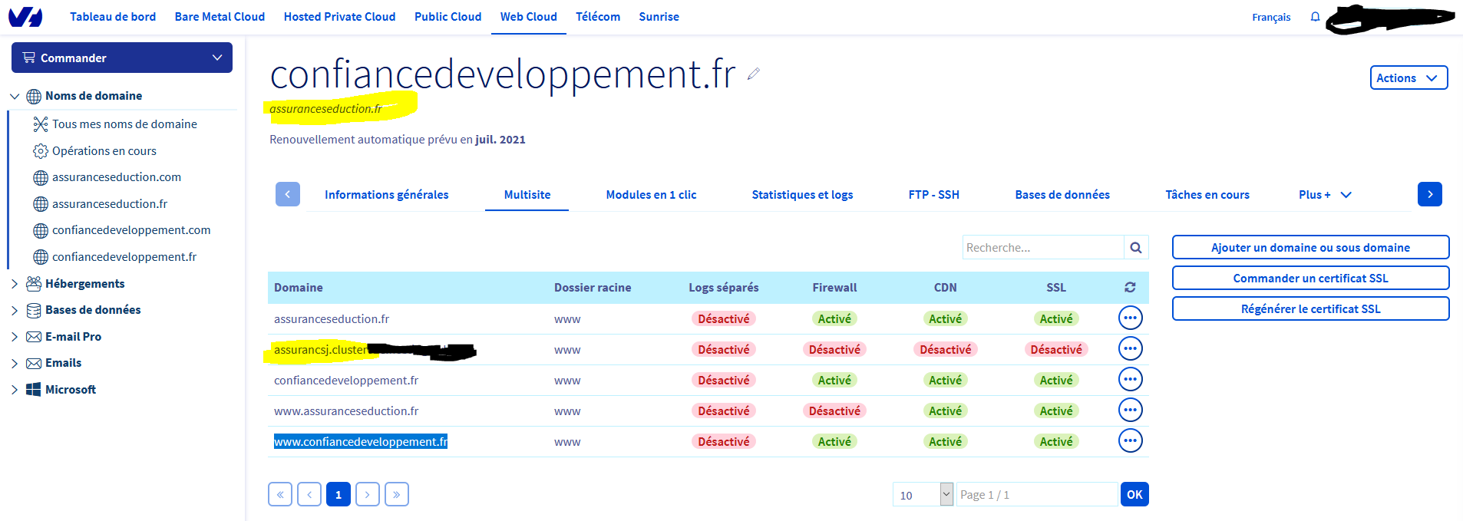Open row actions for www.confiancedeveloppement.fr
Screen dimensions: 1463x521
tap(1131, 440)
